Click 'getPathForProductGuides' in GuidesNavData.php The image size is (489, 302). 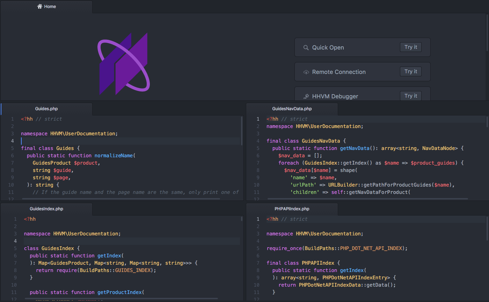tap(396, 185)
